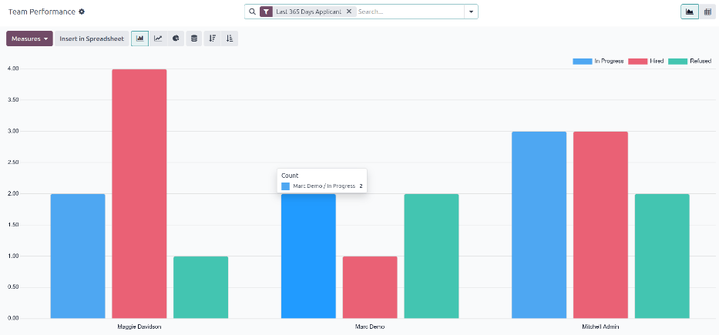719x335 pixels.
Task: Toggle stacked chart display
Action: (194, 39)
